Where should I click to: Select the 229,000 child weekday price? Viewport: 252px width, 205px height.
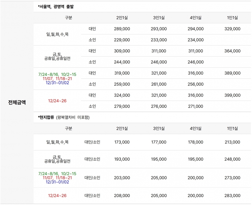pos(122,40)
